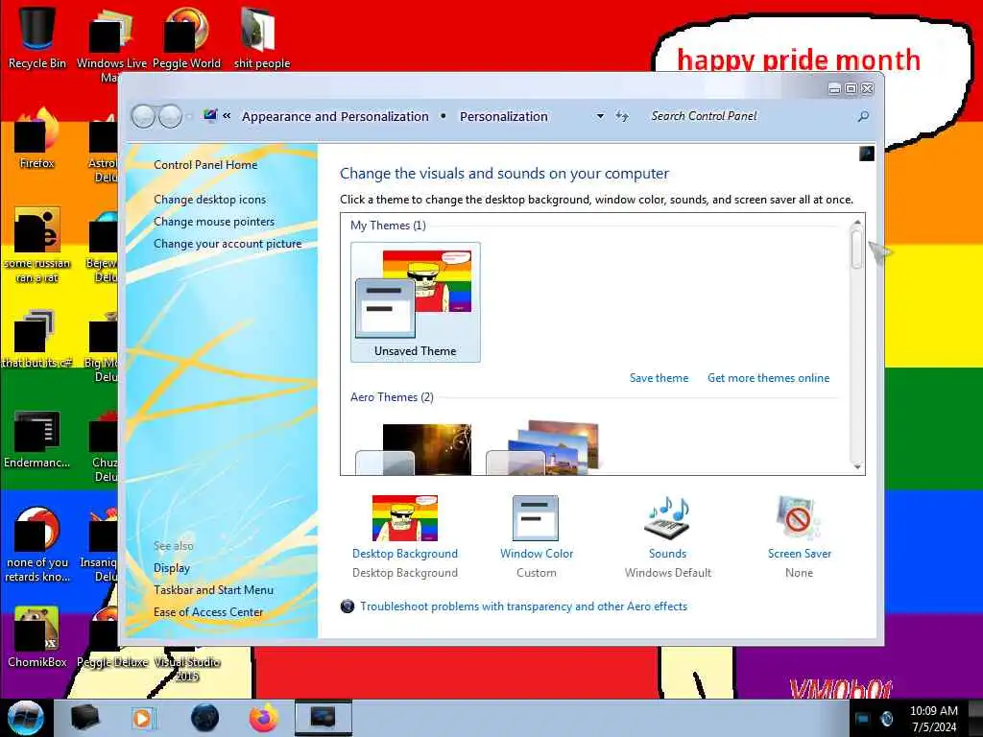Open the round globe taskbar icon
This screenshot has height=737, width=983.
(x=204, y=718)
